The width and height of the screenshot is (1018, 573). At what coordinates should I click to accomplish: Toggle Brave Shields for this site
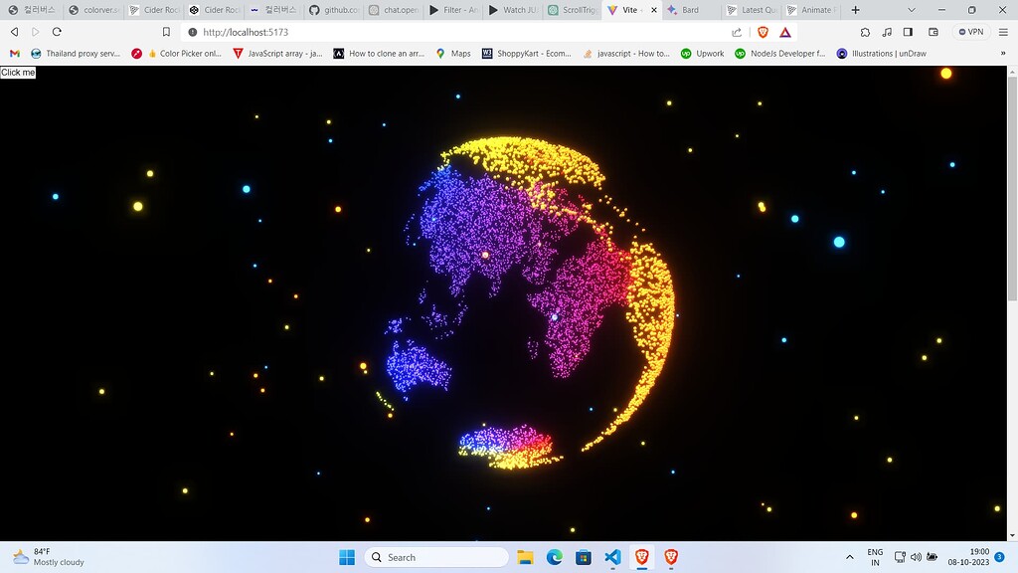763,31
